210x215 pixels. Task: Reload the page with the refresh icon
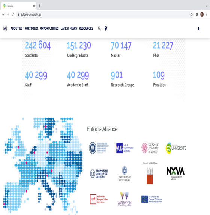click(x=13, y=14)
